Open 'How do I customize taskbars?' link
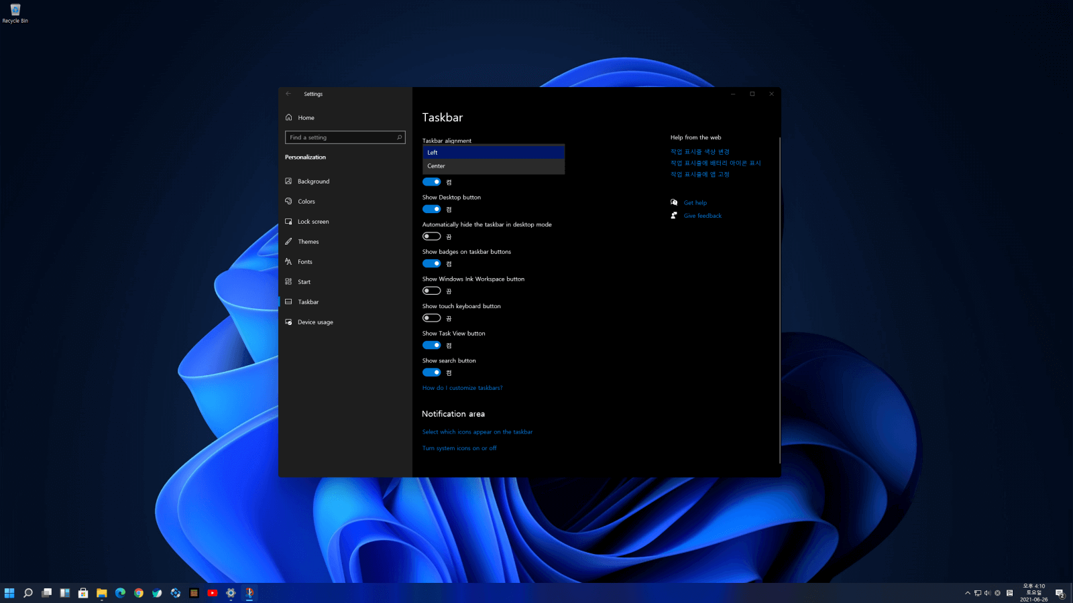The width and height of the screenshot is (1073, 603). [x=462, y=388]
